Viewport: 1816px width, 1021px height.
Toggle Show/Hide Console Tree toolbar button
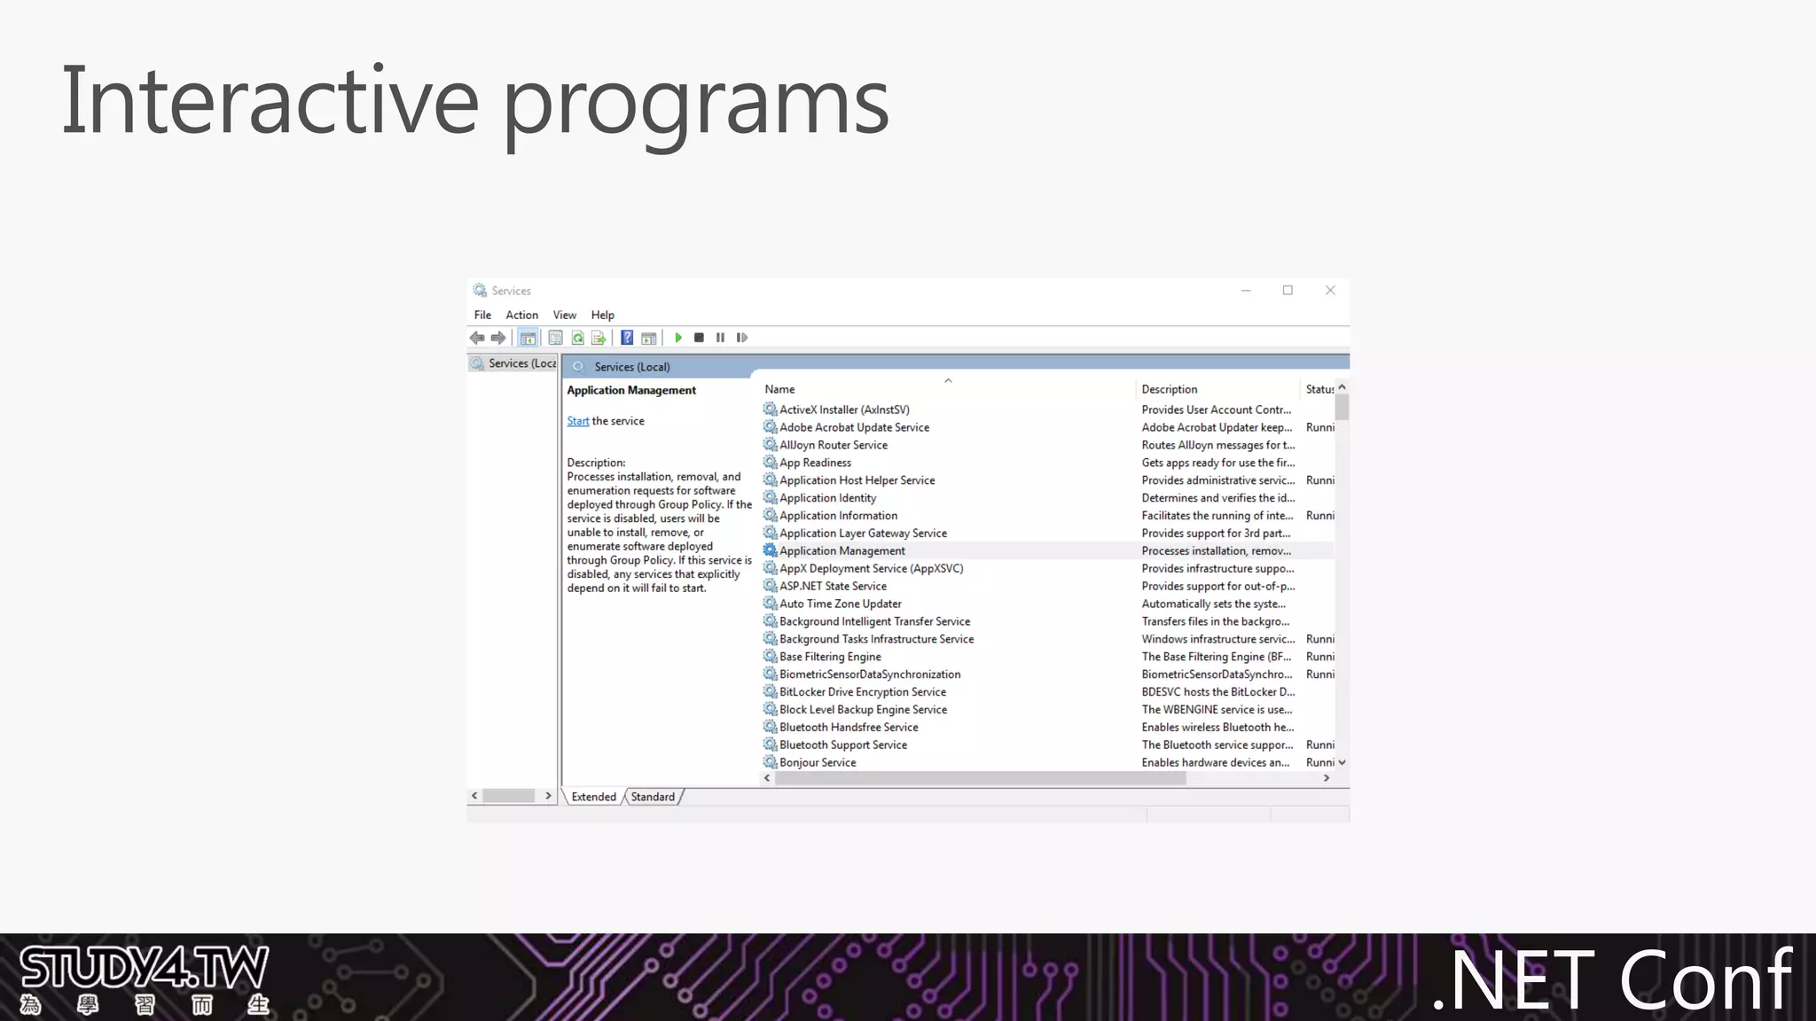pos(528,338)
